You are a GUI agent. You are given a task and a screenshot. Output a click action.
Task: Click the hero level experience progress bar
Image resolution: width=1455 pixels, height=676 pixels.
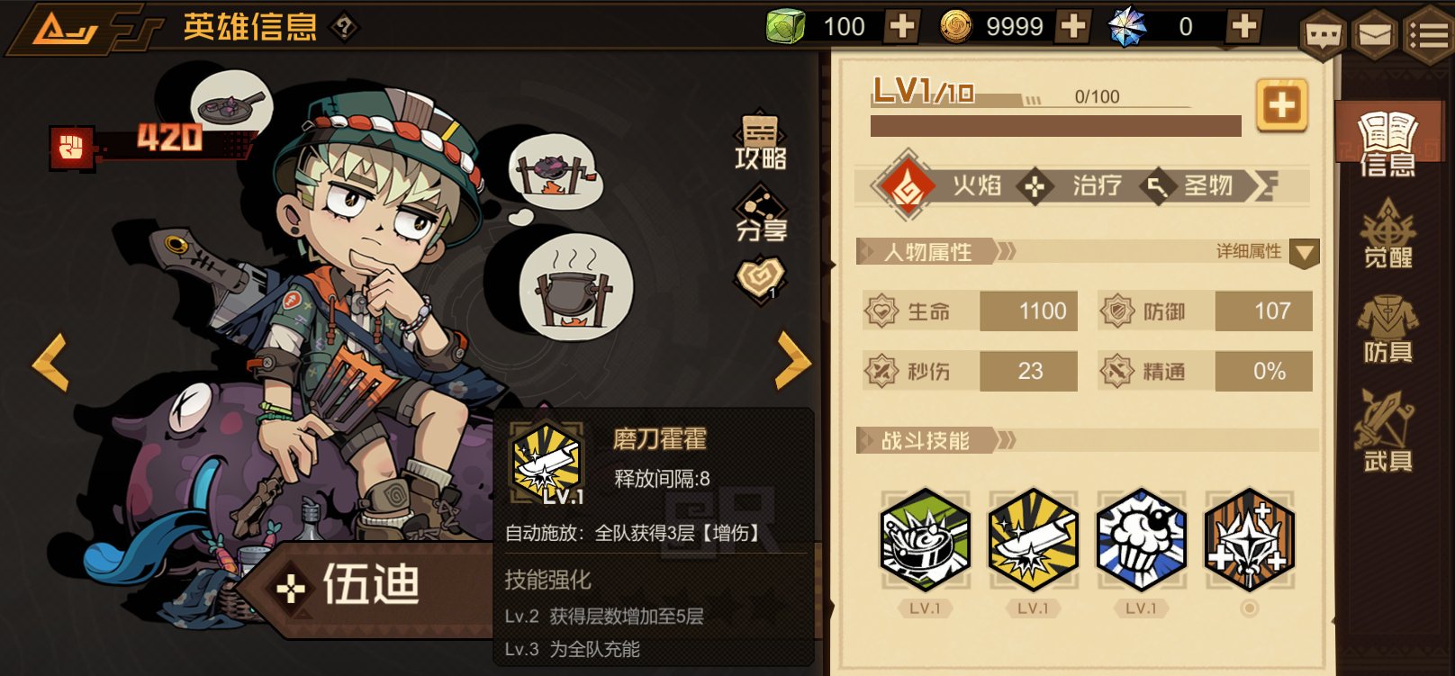coord(1055,125)
